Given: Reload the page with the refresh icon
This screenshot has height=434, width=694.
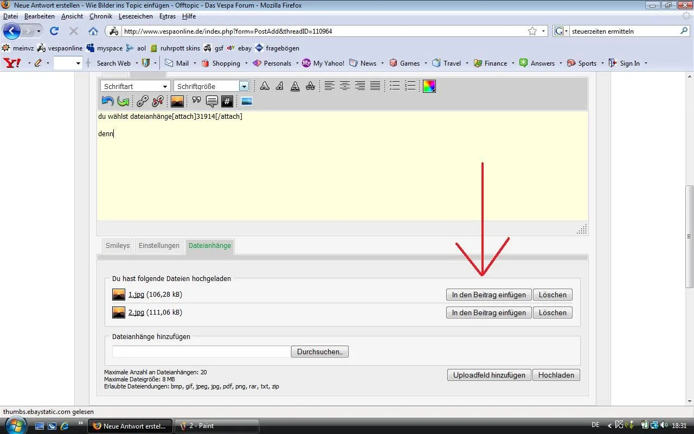Looking at the screenshot, I should 54,31.
